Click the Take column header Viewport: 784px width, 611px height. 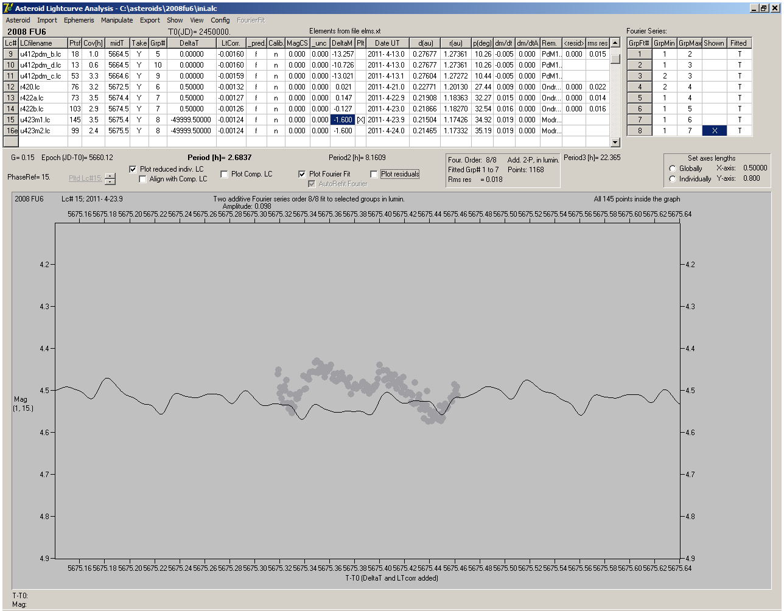tap(139, 43)
